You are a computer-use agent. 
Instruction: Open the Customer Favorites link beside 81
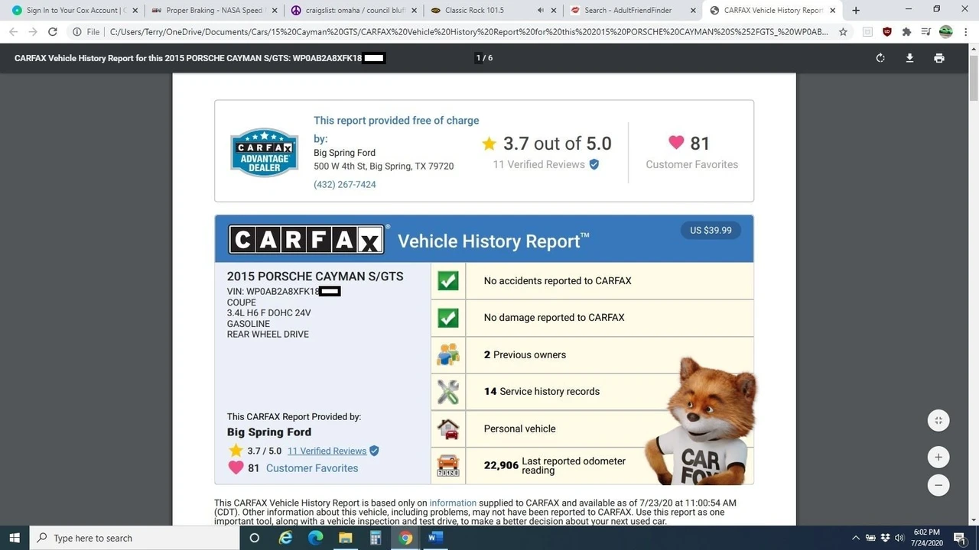coord(312,468)
